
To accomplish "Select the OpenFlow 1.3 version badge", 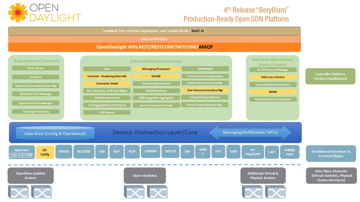I will [21, 155].
